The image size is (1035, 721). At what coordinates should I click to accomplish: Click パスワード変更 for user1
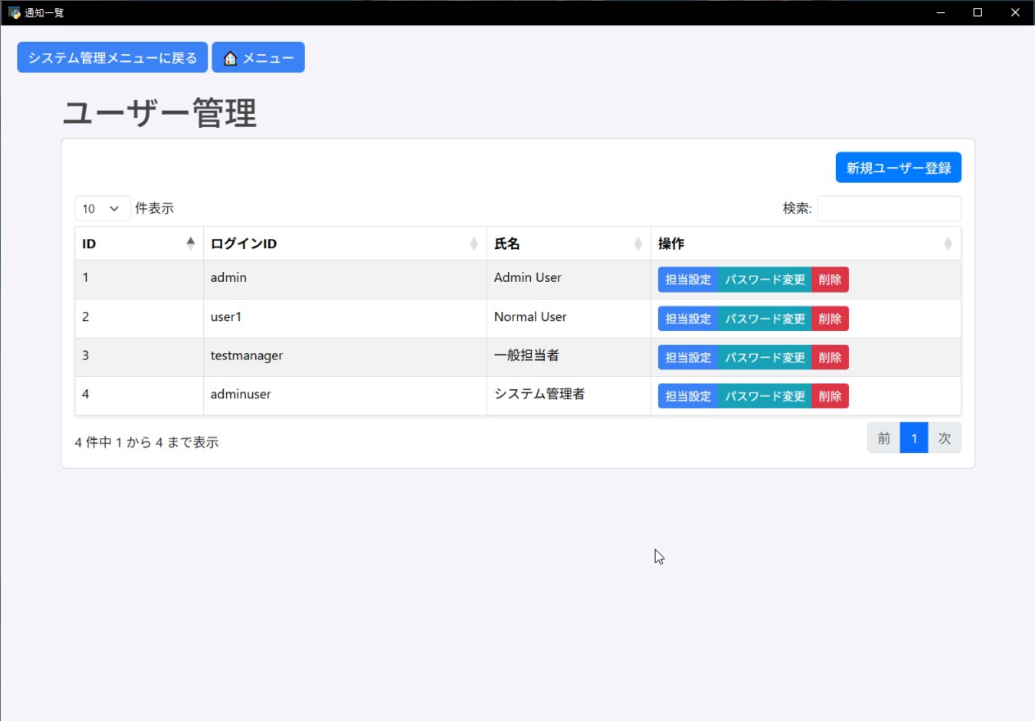(x=763, y=319)
